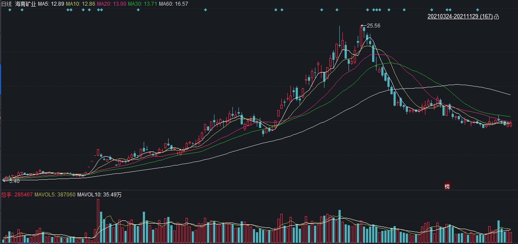Viewport: 518px width, 244px height.
Task: Click the leftmost diamond event marker
Action: pyautogui.click(x=10, y=10)
